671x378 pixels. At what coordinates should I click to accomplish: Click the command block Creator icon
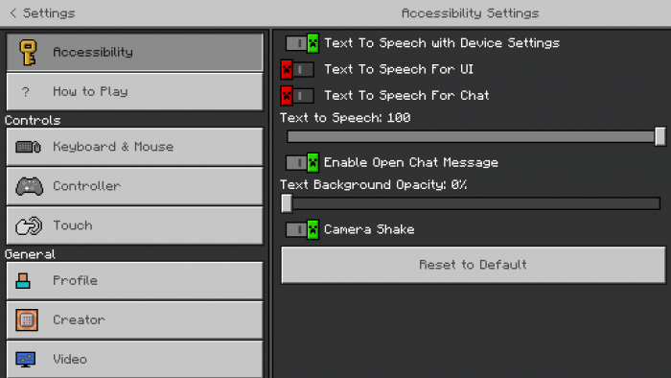pyautogui.click(x=27, y=319)
